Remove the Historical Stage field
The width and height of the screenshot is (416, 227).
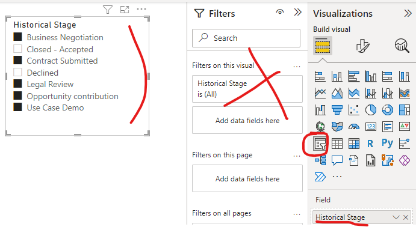(406, 217)
